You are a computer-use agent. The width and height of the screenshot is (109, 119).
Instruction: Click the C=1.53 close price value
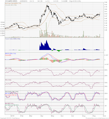[x=56, y=1]
